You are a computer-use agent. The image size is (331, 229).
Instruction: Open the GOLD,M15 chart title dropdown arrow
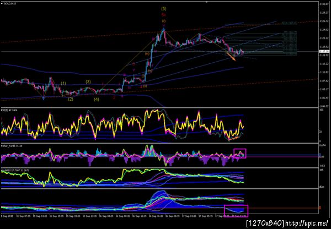point(2,4)
